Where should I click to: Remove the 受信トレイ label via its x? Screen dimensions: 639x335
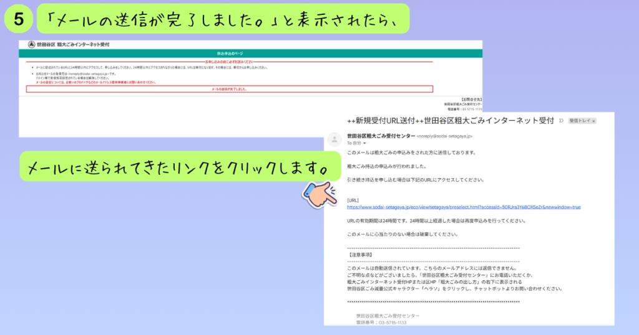coord(593,121)
